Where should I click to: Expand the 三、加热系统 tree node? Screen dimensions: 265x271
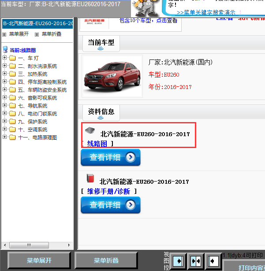pos(5,74)
